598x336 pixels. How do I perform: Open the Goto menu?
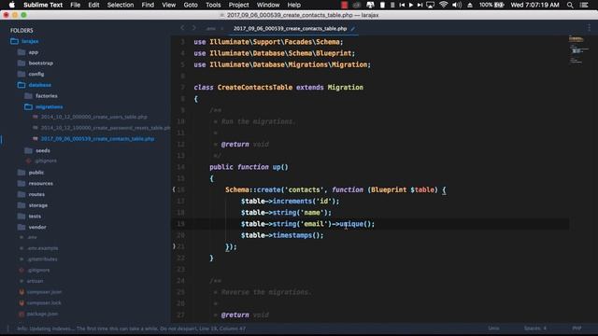coord(191,5)
